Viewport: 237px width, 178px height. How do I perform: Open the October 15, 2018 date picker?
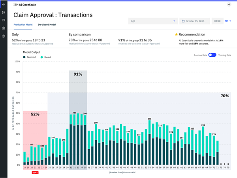point(195,21)
